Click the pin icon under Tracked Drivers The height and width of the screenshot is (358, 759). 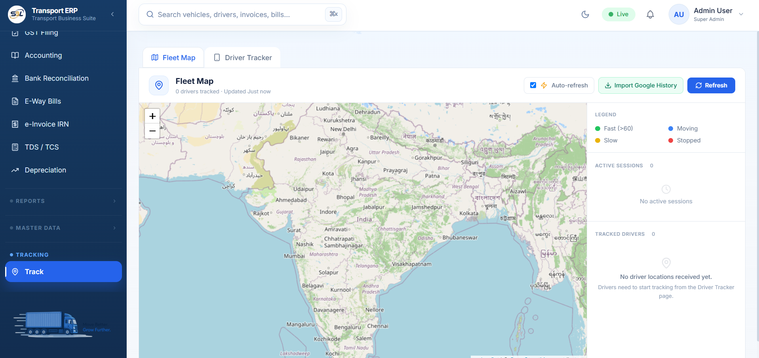coord(666,263)
